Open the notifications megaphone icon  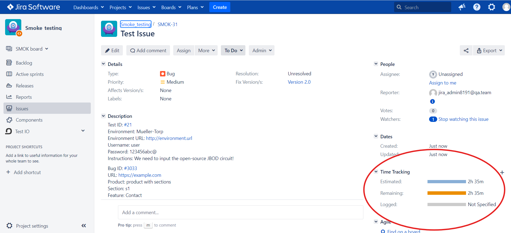462,7
